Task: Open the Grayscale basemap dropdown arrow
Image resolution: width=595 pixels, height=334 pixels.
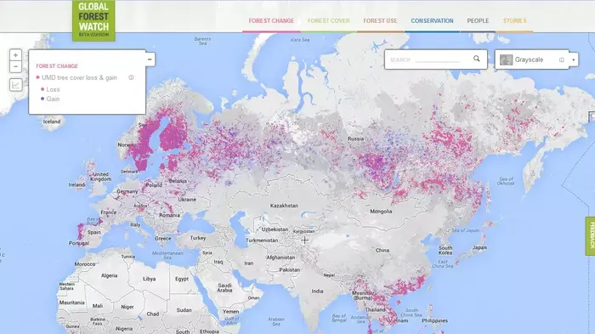Action: 574,59
